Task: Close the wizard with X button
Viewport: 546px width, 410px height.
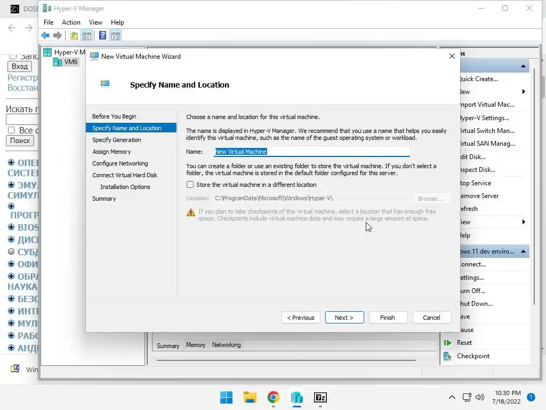Action: point(452,56)
